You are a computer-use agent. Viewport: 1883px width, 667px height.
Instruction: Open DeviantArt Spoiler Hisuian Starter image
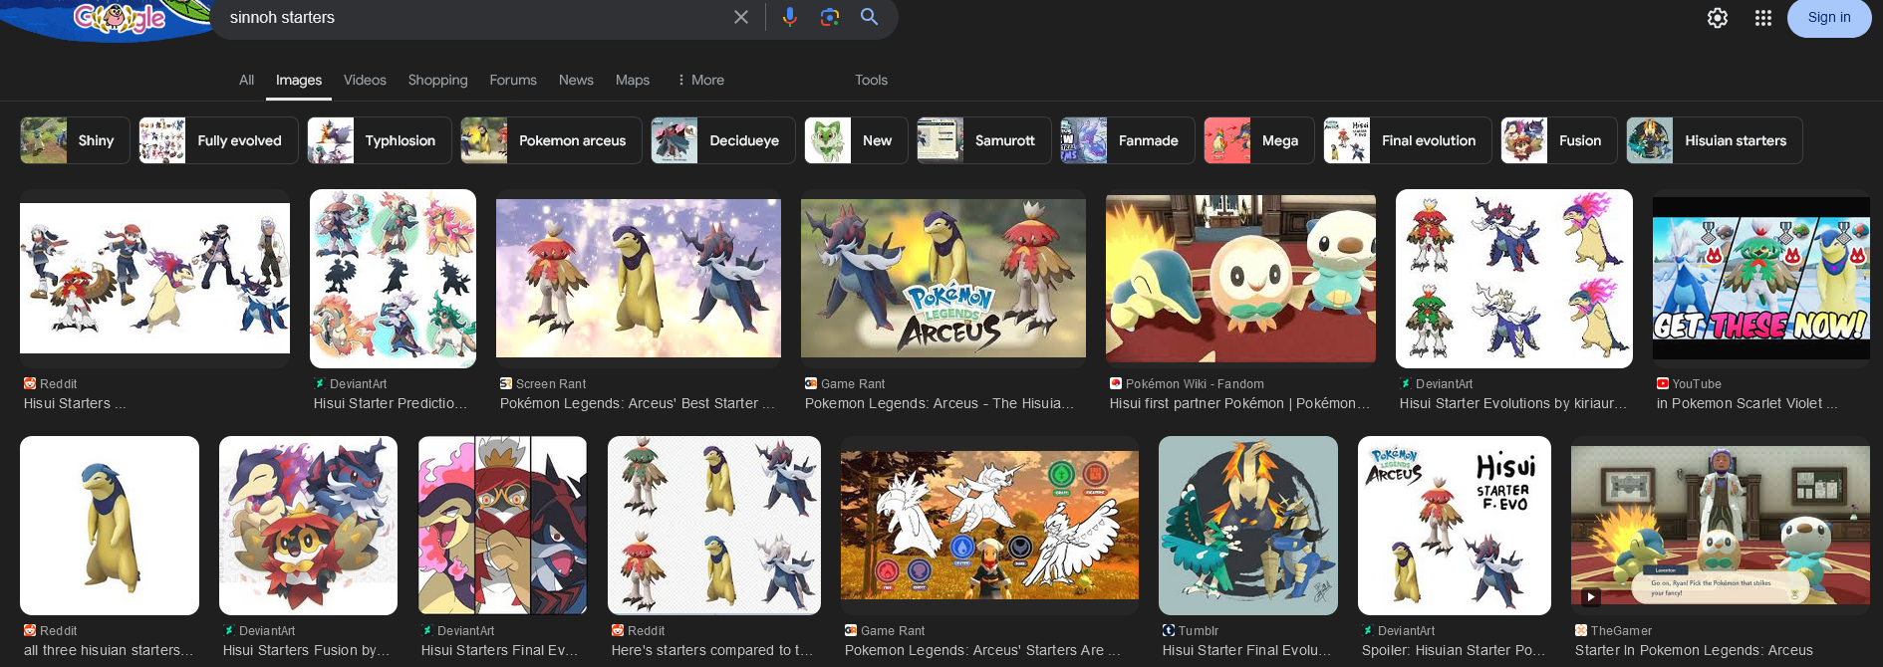pyautogui.click(x=1455, y=526)
